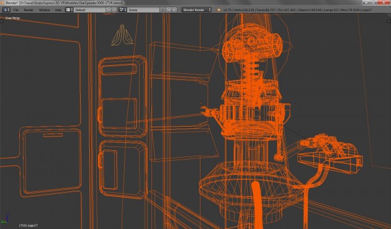Image resolution: width=391 pixels, height=229 pixels.
Task: Browse screen layouts with the layout icon
Action: pyautogui.click(x=70, y=10)
